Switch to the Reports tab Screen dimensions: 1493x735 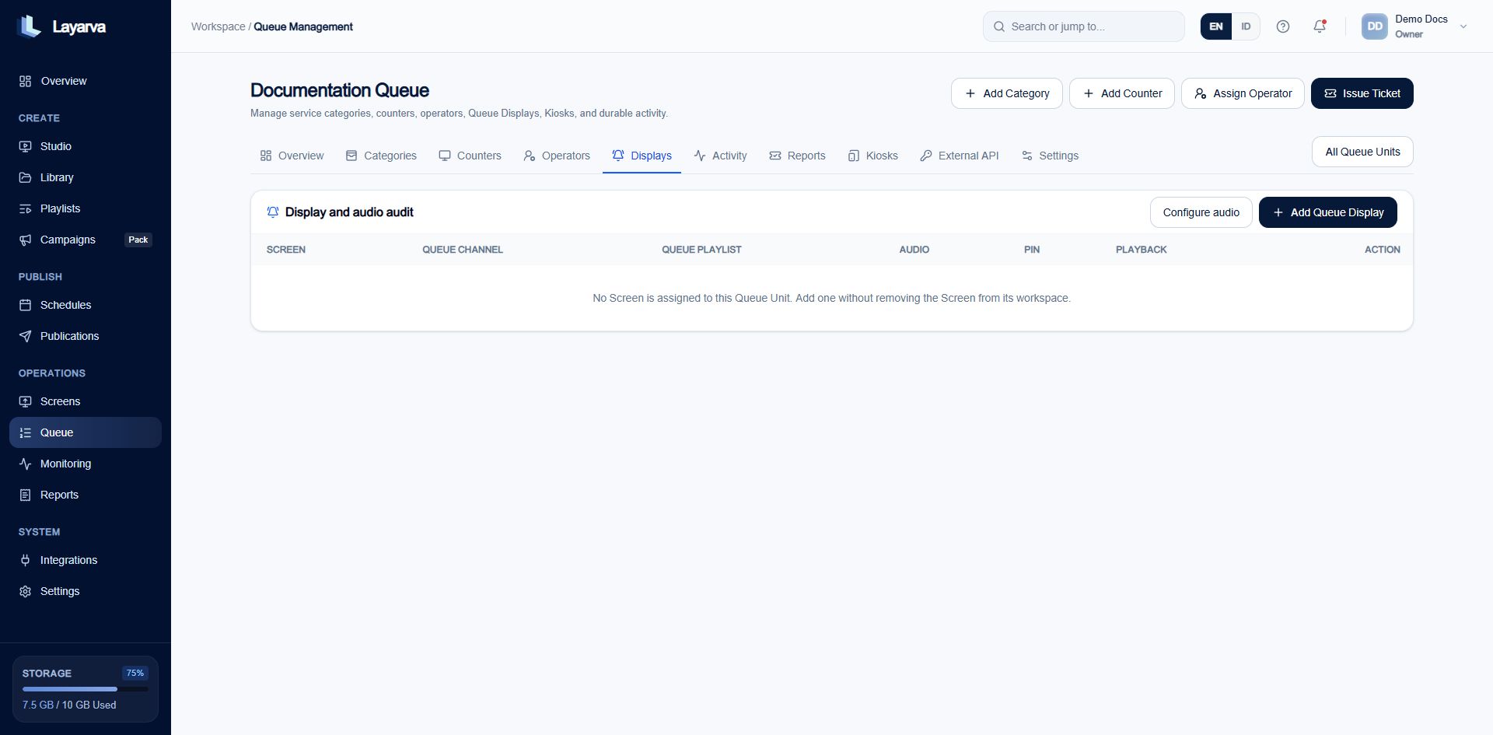tap(797, 156)
